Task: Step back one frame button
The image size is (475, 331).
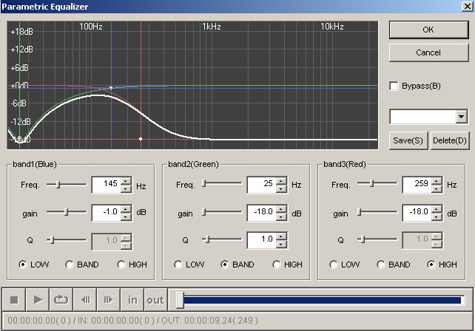Action: tap(85, 300)
